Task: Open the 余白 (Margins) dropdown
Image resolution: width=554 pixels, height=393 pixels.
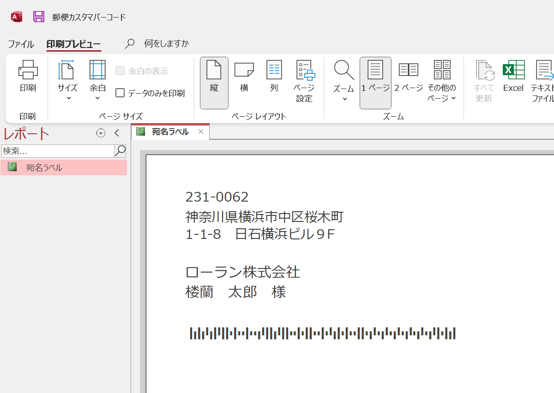Action: click(97, 82)
